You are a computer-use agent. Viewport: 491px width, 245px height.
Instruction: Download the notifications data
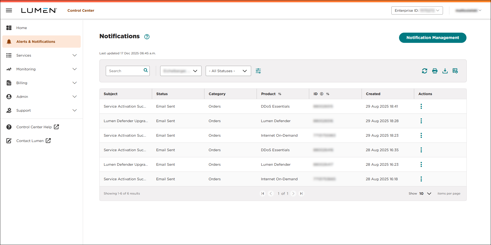[x=445, y=71]
